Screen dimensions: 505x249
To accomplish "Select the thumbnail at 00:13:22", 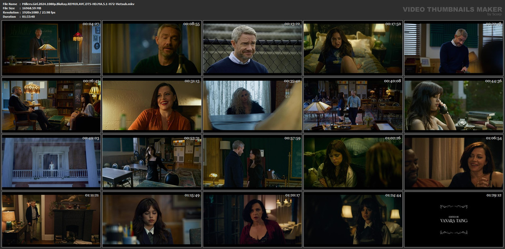I will point(252,48).
